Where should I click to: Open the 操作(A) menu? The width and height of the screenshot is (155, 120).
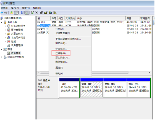15,8
